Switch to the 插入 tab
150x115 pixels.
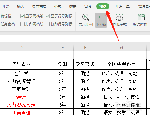[21, 7]
